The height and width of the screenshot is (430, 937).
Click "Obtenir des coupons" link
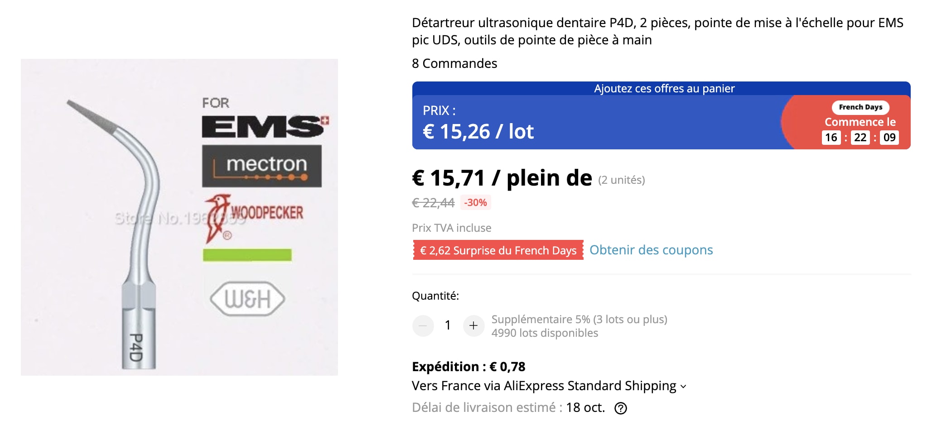[651, 250]
